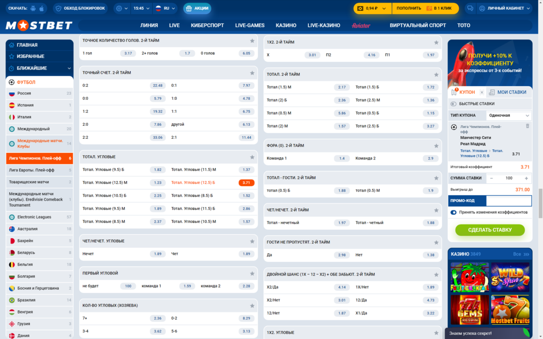This screenshot has height=339, width=543.
Task: Open Бразилия league list
Action: (x=40, y=300)
